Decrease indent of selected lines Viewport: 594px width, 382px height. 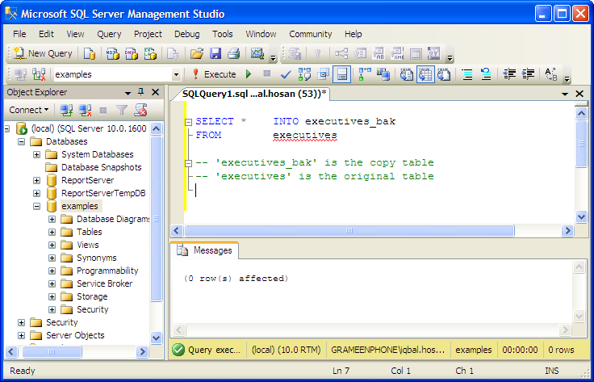pos(509,74)
